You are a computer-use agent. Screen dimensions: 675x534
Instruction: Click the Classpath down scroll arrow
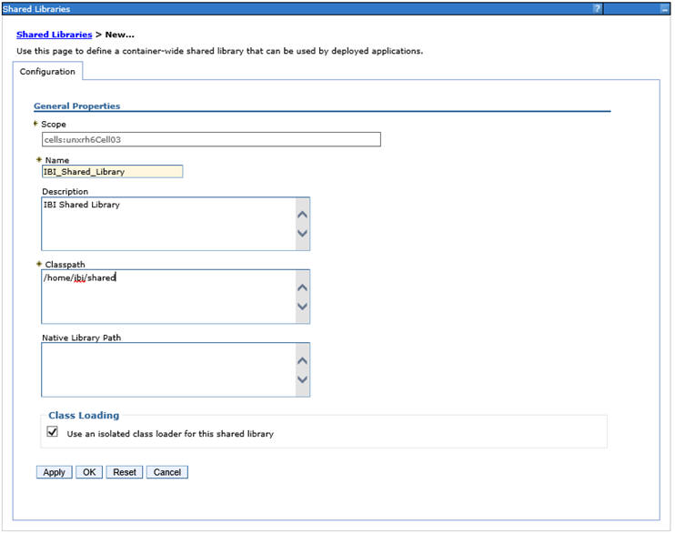click(303, 307)
